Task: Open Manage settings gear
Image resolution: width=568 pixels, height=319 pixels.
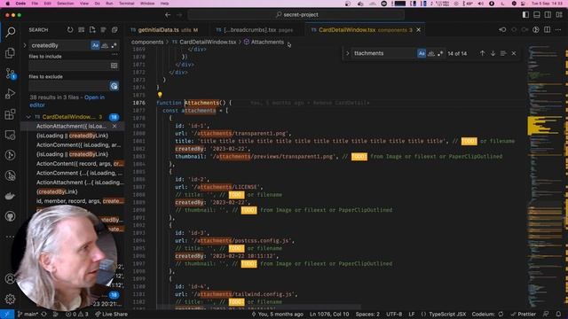Action: tap(10, 299)
